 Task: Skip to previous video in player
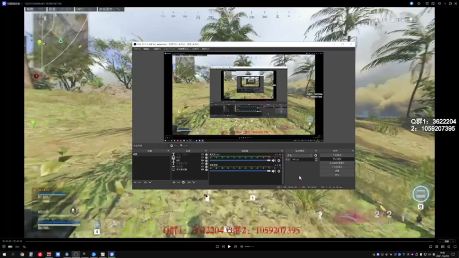[x=223, y=247]
